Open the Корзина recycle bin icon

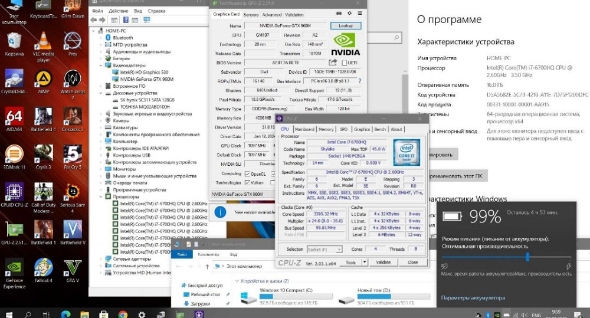pos(14,44)
